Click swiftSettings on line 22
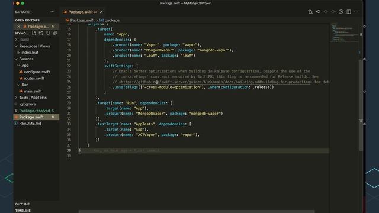The width and height of the screenshot is (379, 213). pyautogui.click(x=118, y=66)
